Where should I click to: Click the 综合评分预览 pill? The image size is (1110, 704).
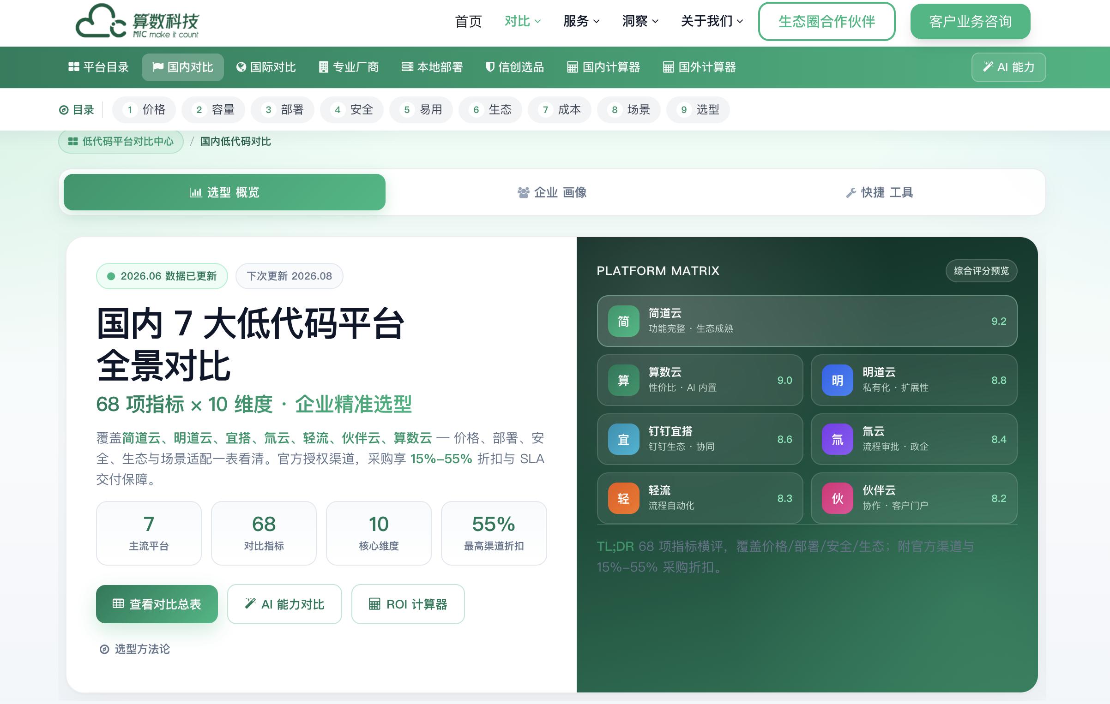[x=981, y=271]
